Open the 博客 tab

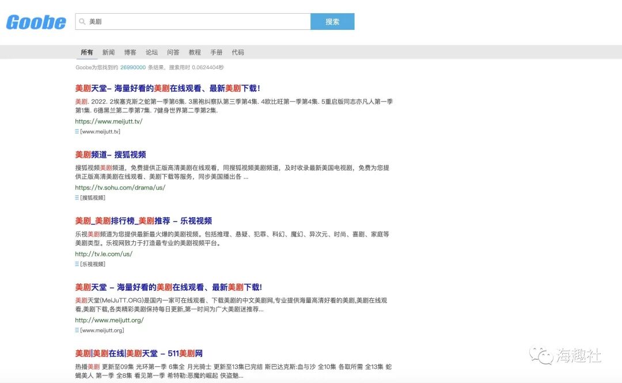click(130, 52)
